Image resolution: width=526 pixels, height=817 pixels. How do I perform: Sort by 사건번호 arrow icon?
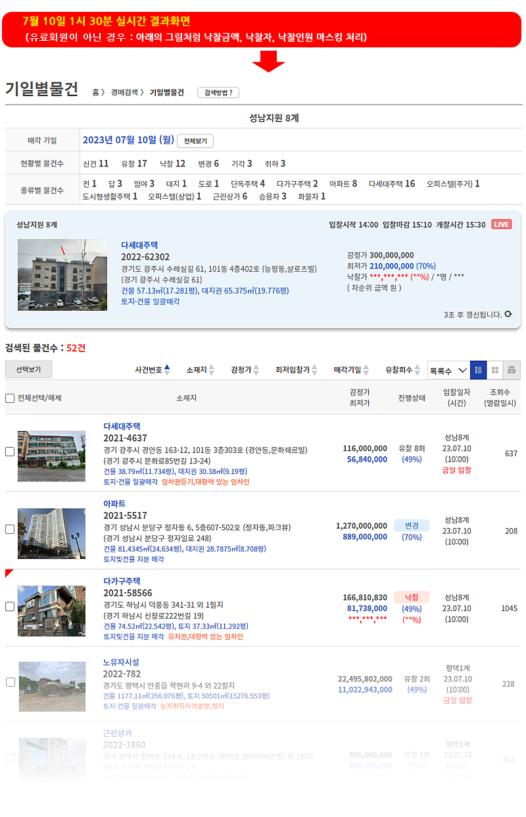pos(167,370)
